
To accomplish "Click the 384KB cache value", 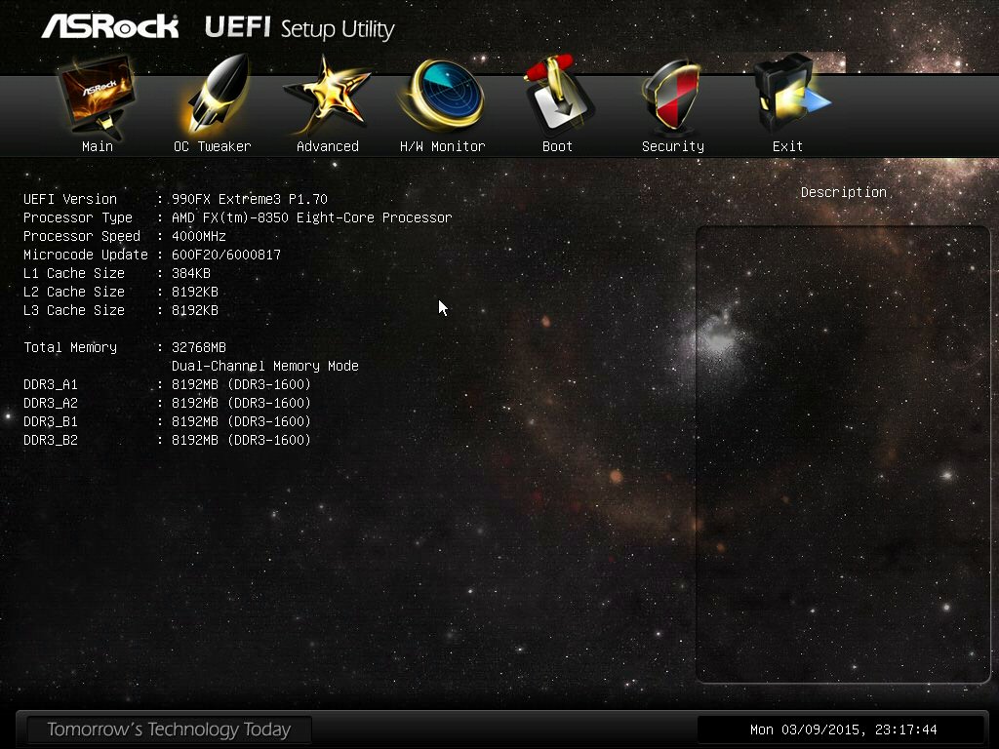I will click(x=191, y=273).
